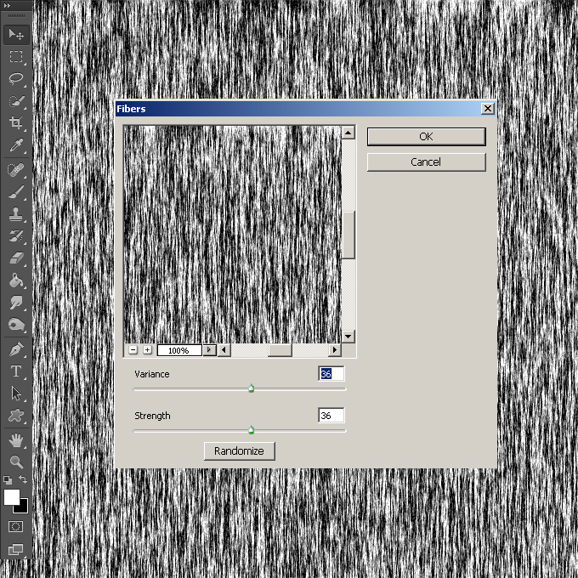The height and width of the screenshot is (578, 578).
Task: Click the preview vertical scrollbar thumb
Action: pos(348,235)
